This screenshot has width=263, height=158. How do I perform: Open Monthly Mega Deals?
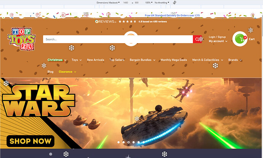pyautogui.click(x=174, y=60)
